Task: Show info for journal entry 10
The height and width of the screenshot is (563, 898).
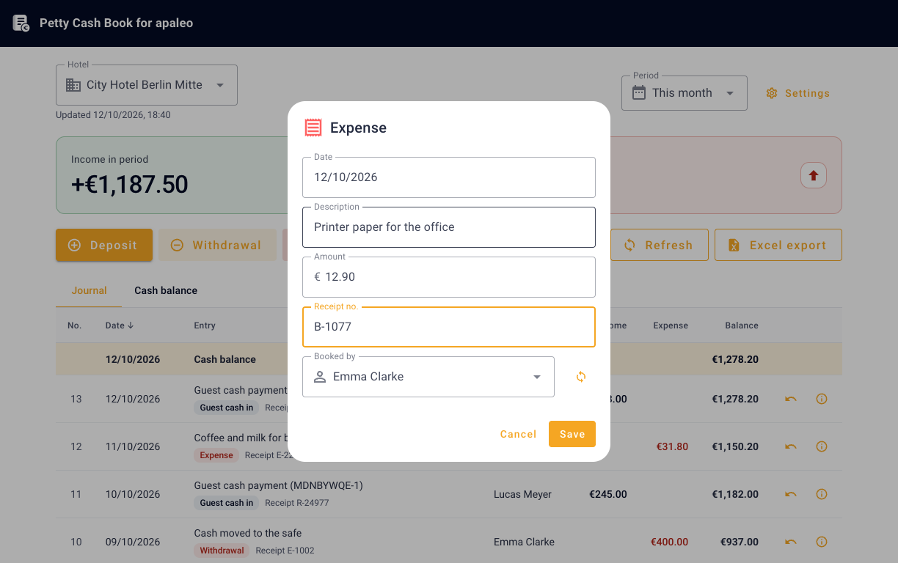Action: coord(822,542)
